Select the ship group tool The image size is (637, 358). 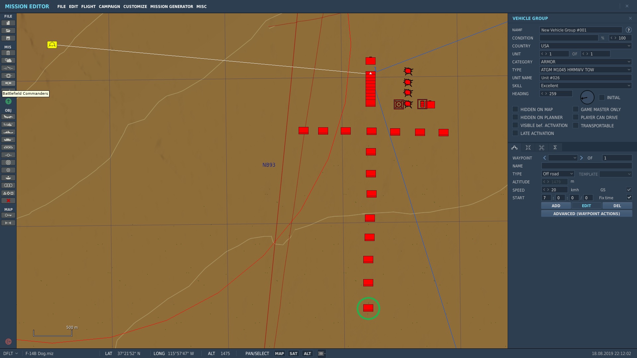point(8,132)
